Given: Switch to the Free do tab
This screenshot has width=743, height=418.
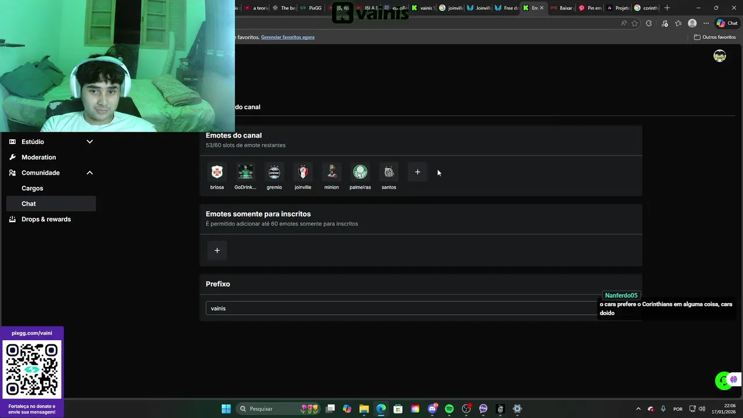Looking at the screenshot, I should (x=507, y=8).
